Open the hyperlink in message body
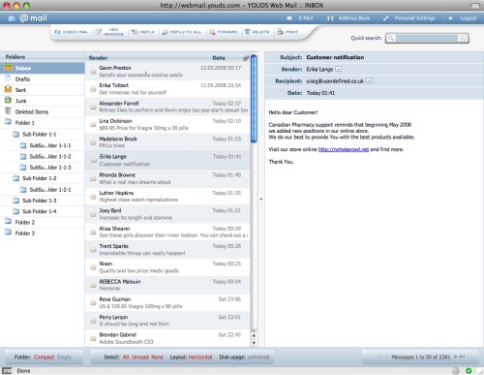 344,149
